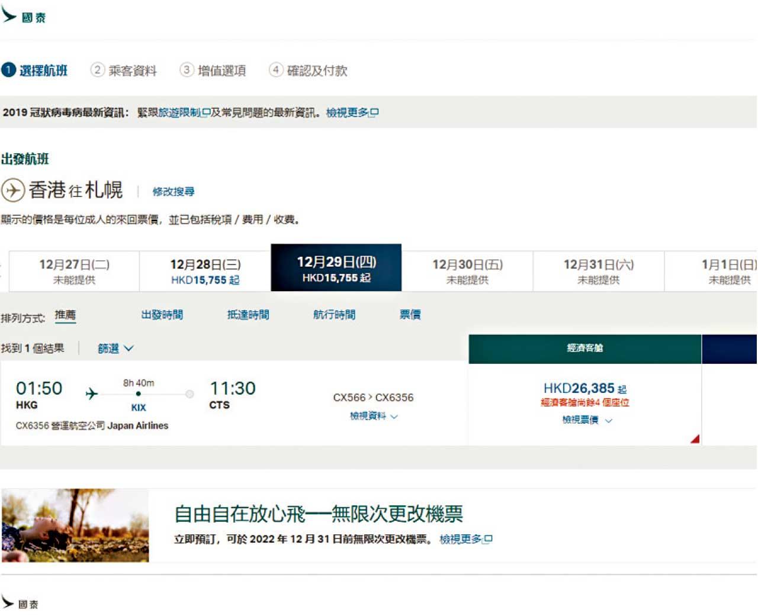
Task: Select the 12月28日(三) date tab
Action: point(205,271)
